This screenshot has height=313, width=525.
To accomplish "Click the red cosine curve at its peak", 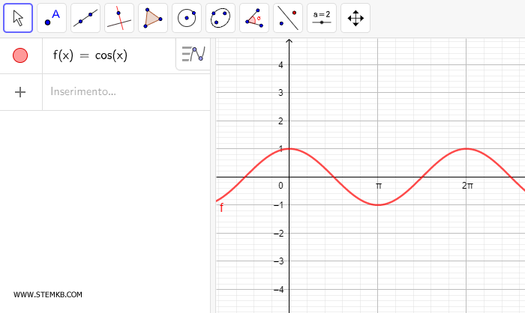I will [x=289, y=148].
